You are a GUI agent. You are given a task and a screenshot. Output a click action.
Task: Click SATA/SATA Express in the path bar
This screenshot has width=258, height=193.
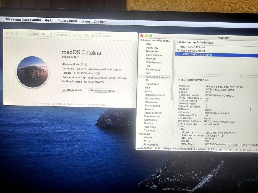point(210,149)
